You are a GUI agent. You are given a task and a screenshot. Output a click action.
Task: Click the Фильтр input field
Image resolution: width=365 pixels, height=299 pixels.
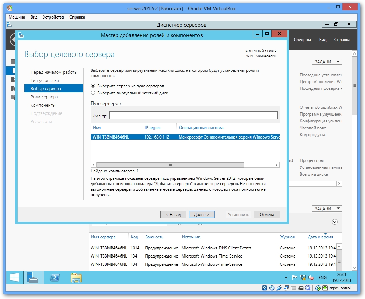pos(193,116)
